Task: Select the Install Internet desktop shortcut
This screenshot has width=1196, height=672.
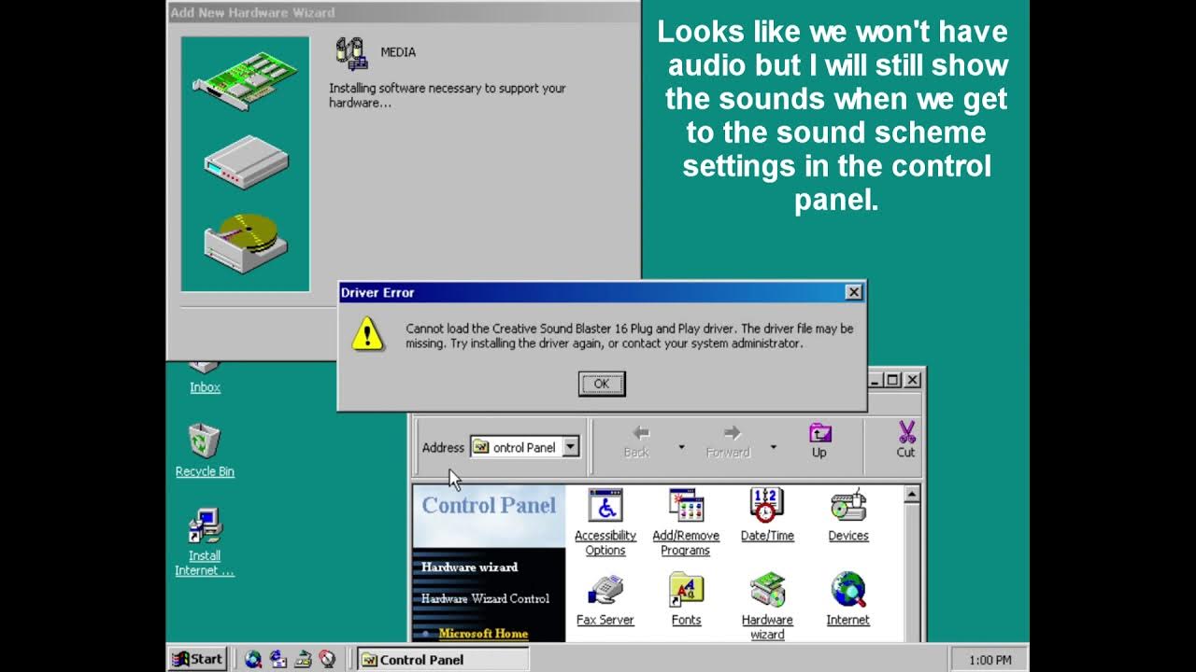Action: point(205,543)
